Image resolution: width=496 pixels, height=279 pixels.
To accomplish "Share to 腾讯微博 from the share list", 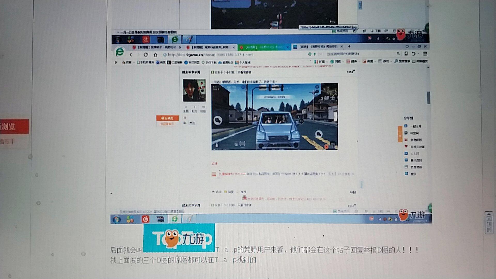I will (x=413, y=160).
